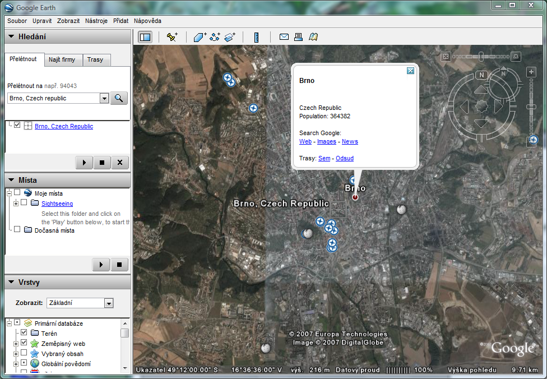Viewport: 547px width, 379px height.
Task: Click the look-up arrow on navigation compass
Action: [x=481, y=90]
